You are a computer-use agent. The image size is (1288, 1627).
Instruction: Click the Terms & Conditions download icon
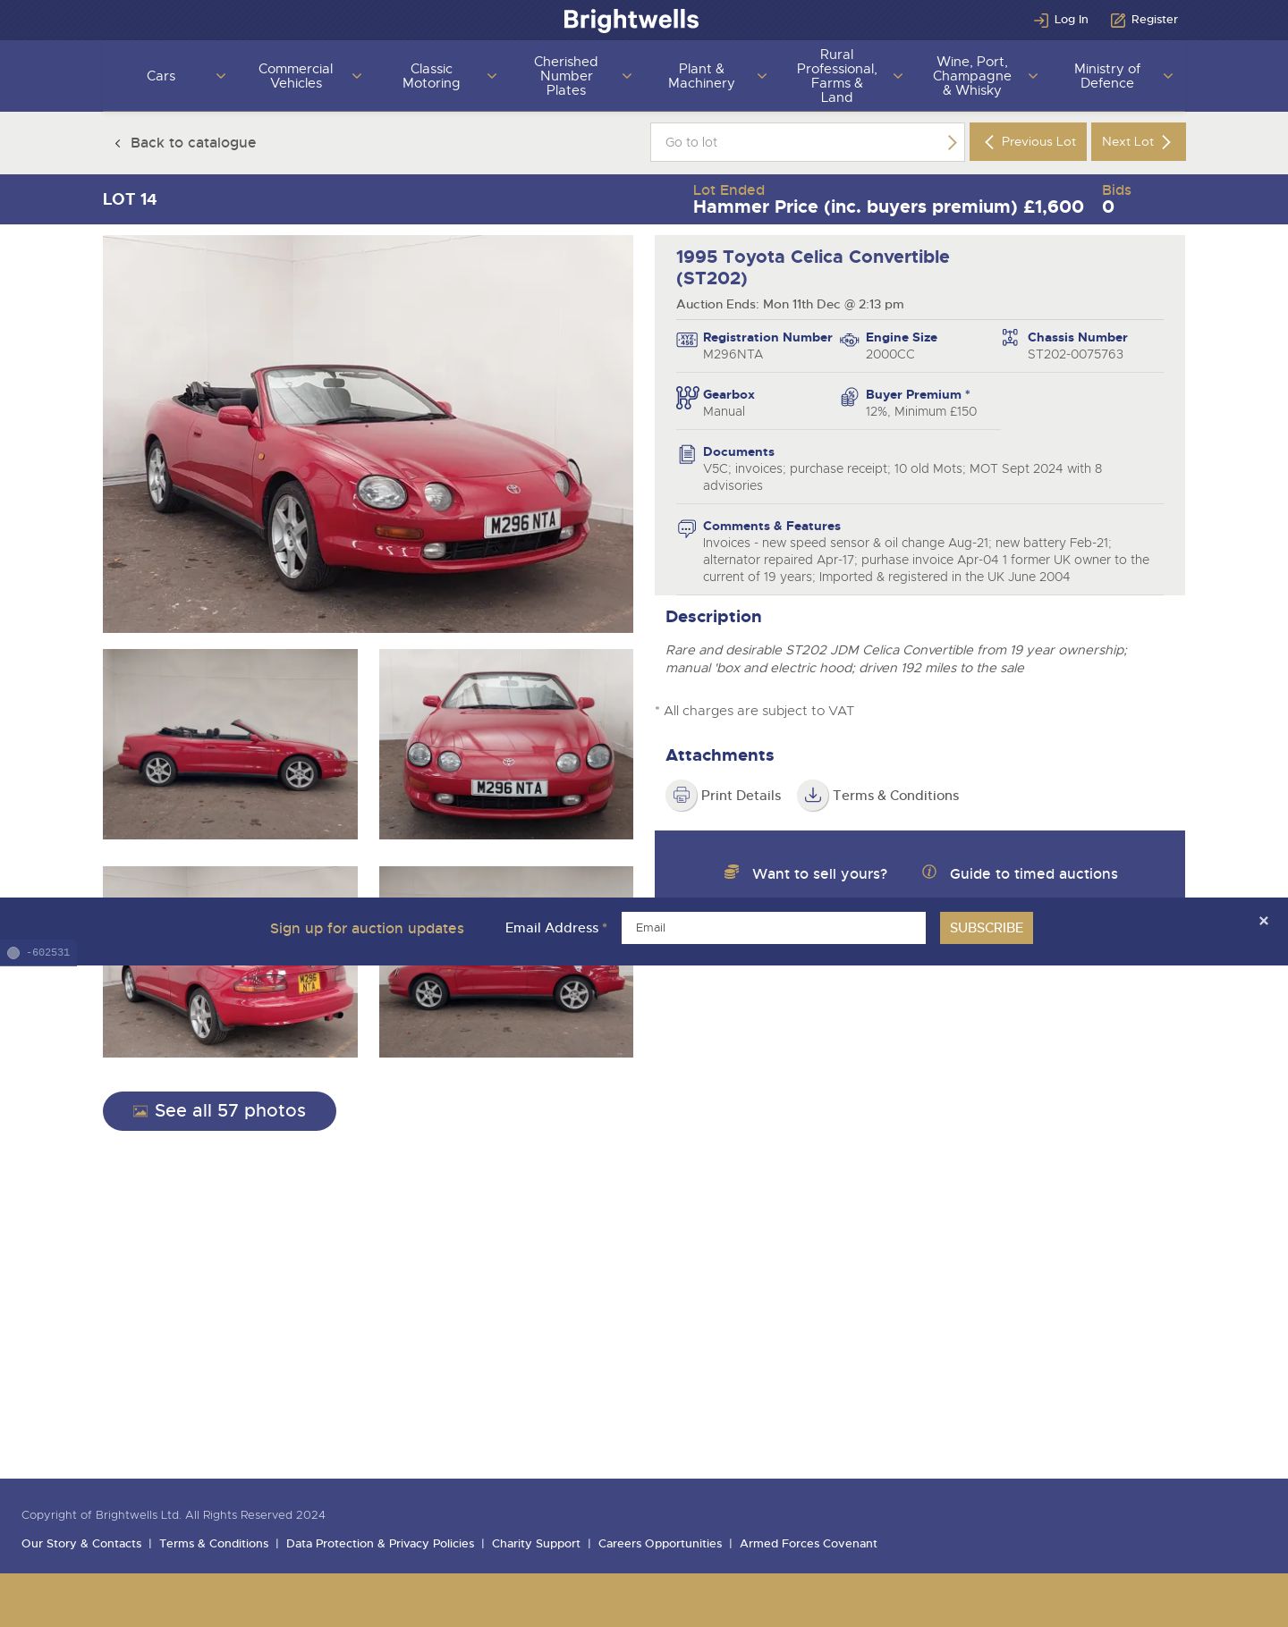coord(813,796)
